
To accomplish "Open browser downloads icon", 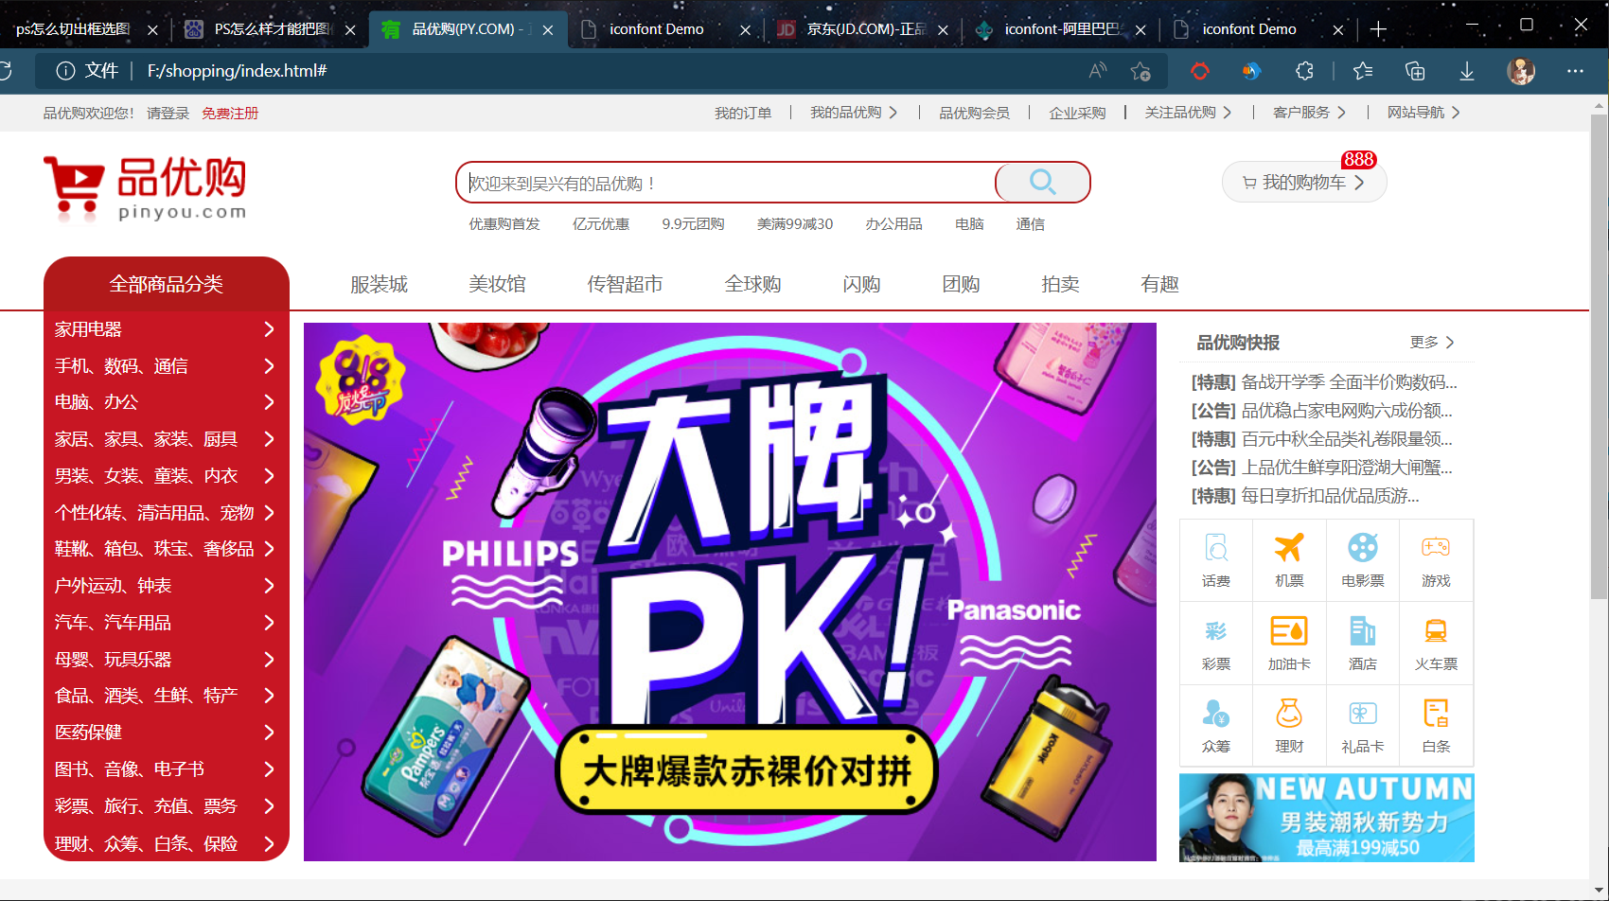I will pyautogui.click(x=1466, y=71).
